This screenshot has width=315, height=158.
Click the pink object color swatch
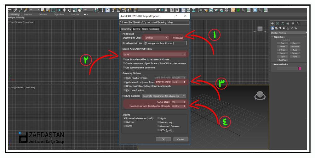(x=300, y=68)
